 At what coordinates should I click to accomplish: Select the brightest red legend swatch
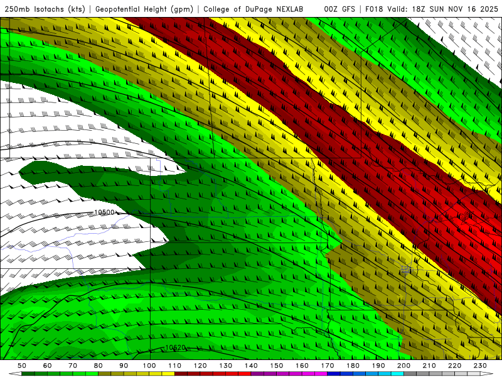(245, 373)
